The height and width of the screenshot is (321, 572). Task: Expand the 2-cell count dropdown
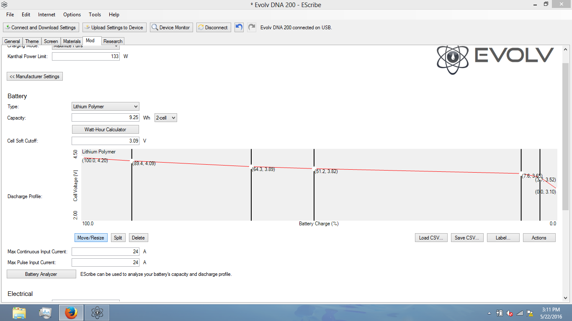[166, 118]
